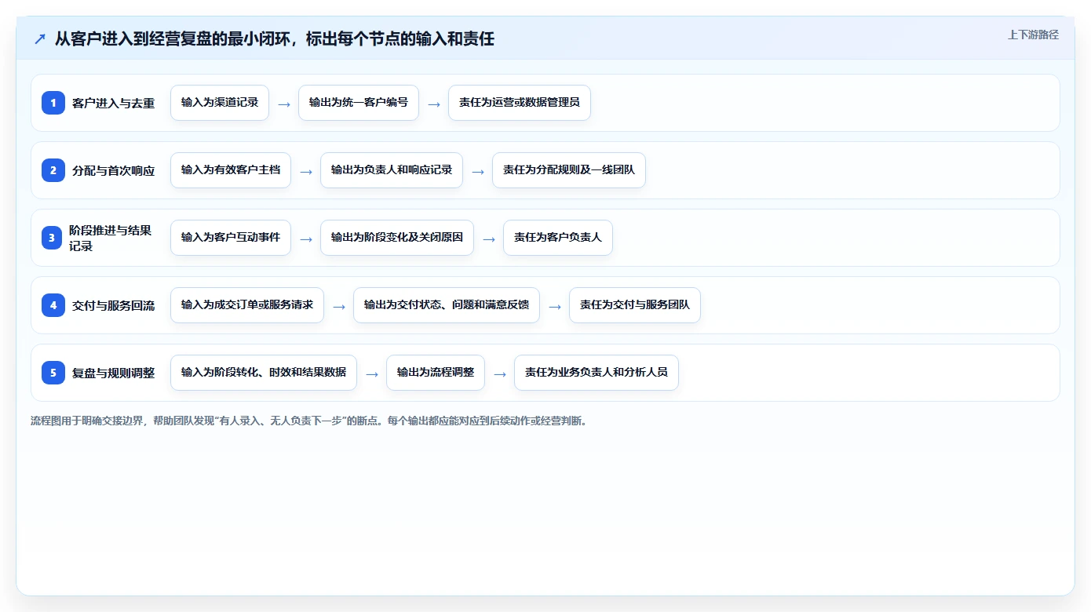Choose the 责任为交付与服务团队 node
This screenshot has width=1091, height=612.
coord(635,305)
